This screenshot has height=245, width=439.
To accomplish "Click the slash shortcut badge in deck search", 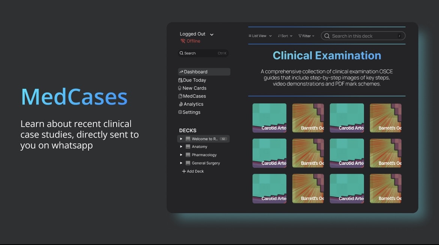I will click(x=400, y=36).
